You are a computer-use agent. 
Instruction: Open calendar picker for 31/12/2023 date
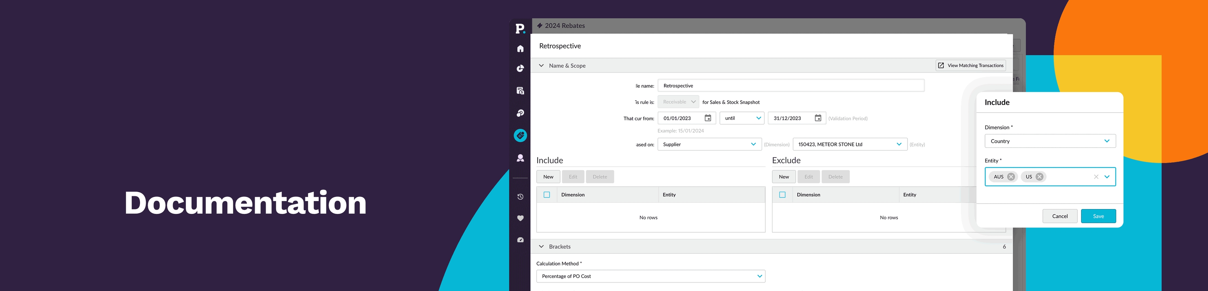818,118
